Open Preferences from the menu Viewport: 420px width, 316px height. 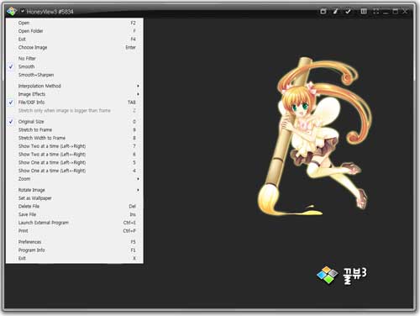(x=75, y=242)
